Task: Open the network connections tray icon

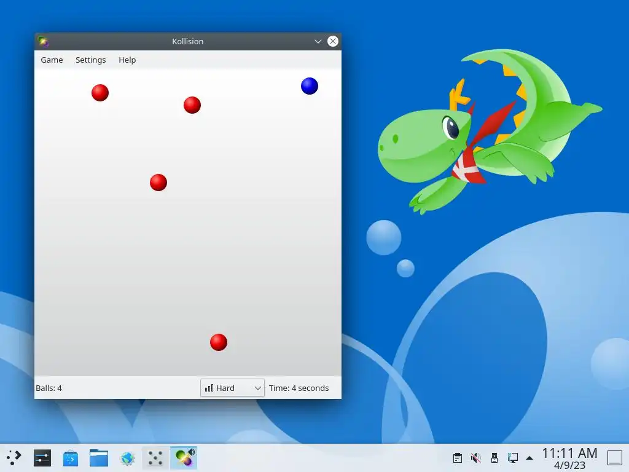Action: (513, 457)
